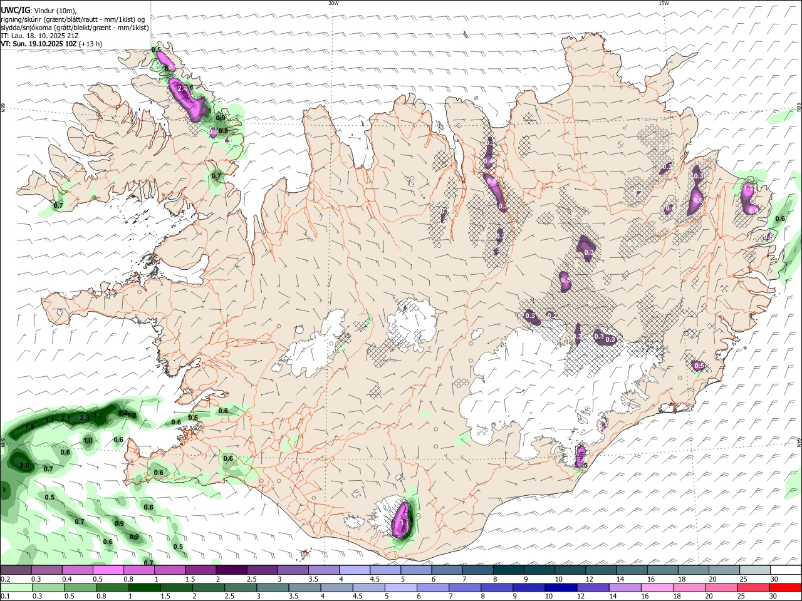The height and width of the screenshot is (601, 802).
Task: Select the 'rigning/skúrir' legend description line
Action: (x=73, y=19)
